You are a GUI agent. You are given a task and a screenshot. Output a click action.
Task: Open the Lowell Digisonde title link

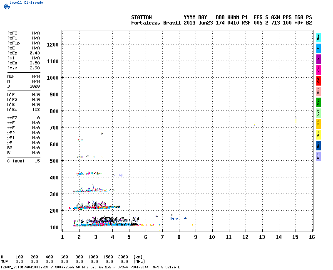point(26,2)
